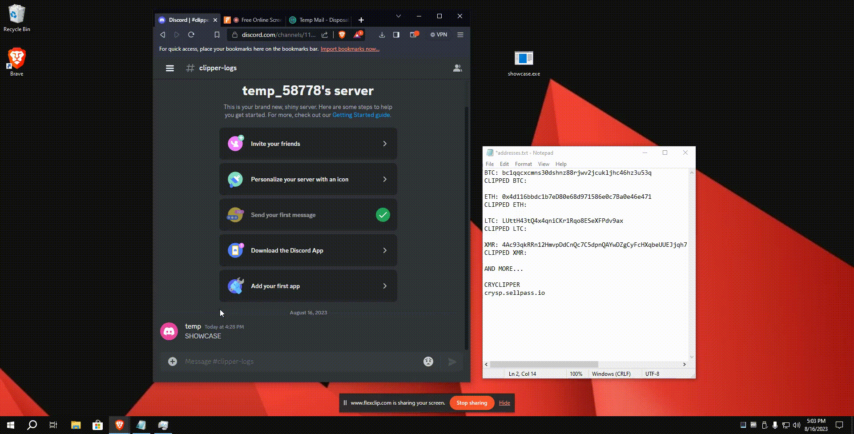The image size is (854, 434).
Task: Open Notepad File menu
Action: [x=490, y=164]
